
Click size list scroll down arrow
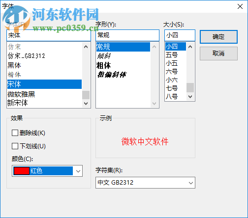click(x=190, y=97)
